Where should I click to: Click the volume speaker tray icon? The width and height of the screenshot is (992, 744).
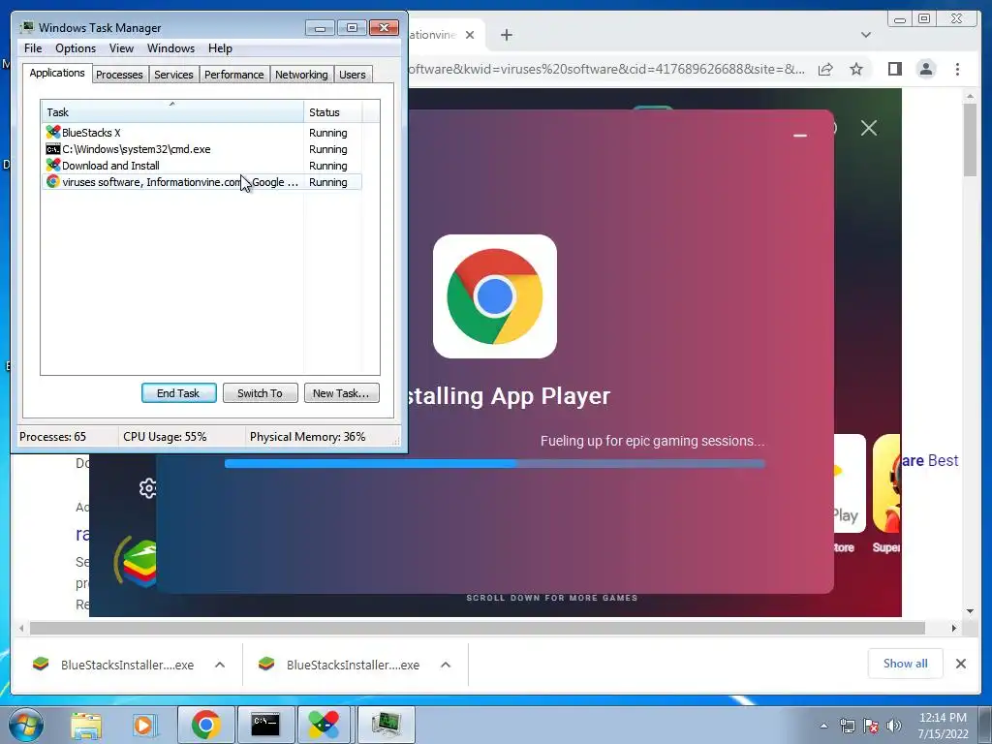pos(894,726)
